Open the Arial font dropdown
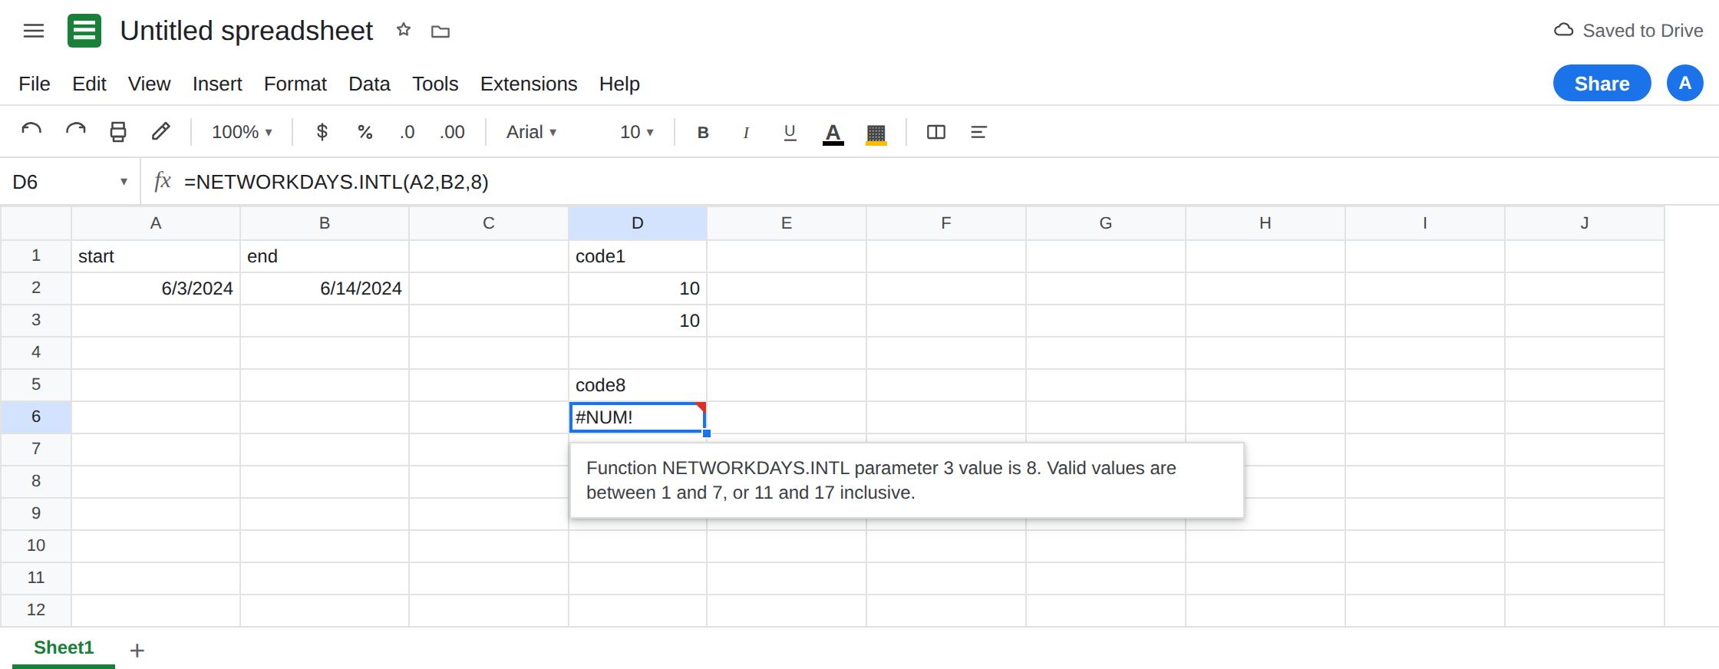1719x669 pixels. (531, 132)
